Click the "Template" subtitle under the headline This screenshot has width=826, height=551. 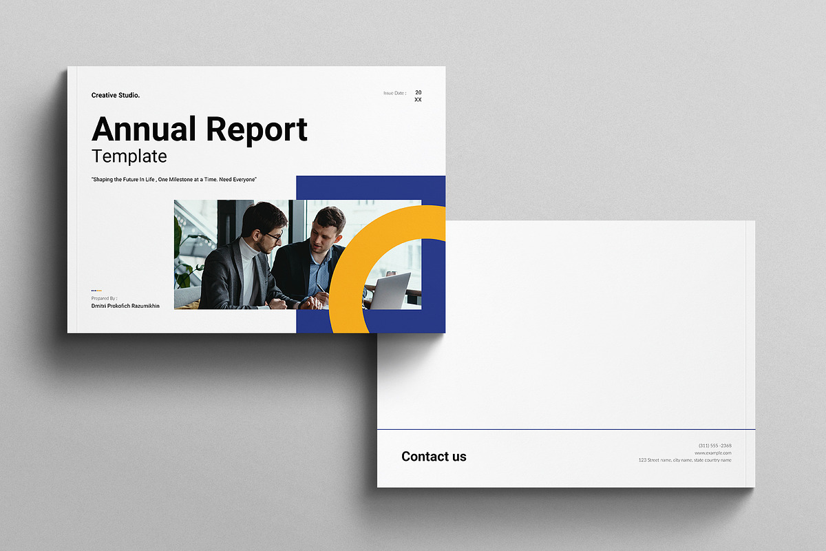[x=129, y=156]
